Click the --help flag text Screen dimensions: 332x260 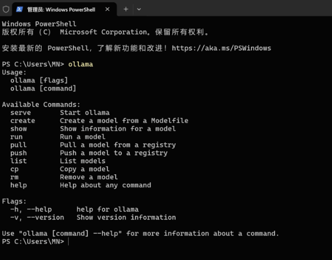39,209
